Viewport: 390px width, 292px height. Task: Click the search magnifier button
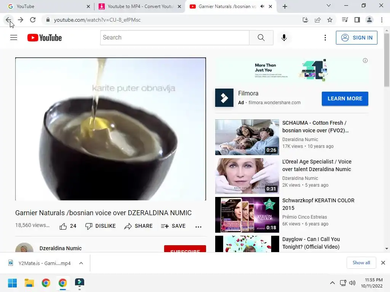click(261, 38)
